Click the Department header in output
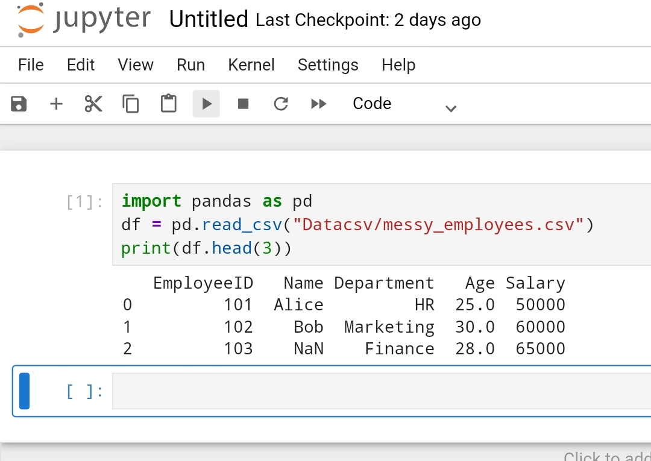Viewport: 651px width, 461px height. tap(384, 283)
